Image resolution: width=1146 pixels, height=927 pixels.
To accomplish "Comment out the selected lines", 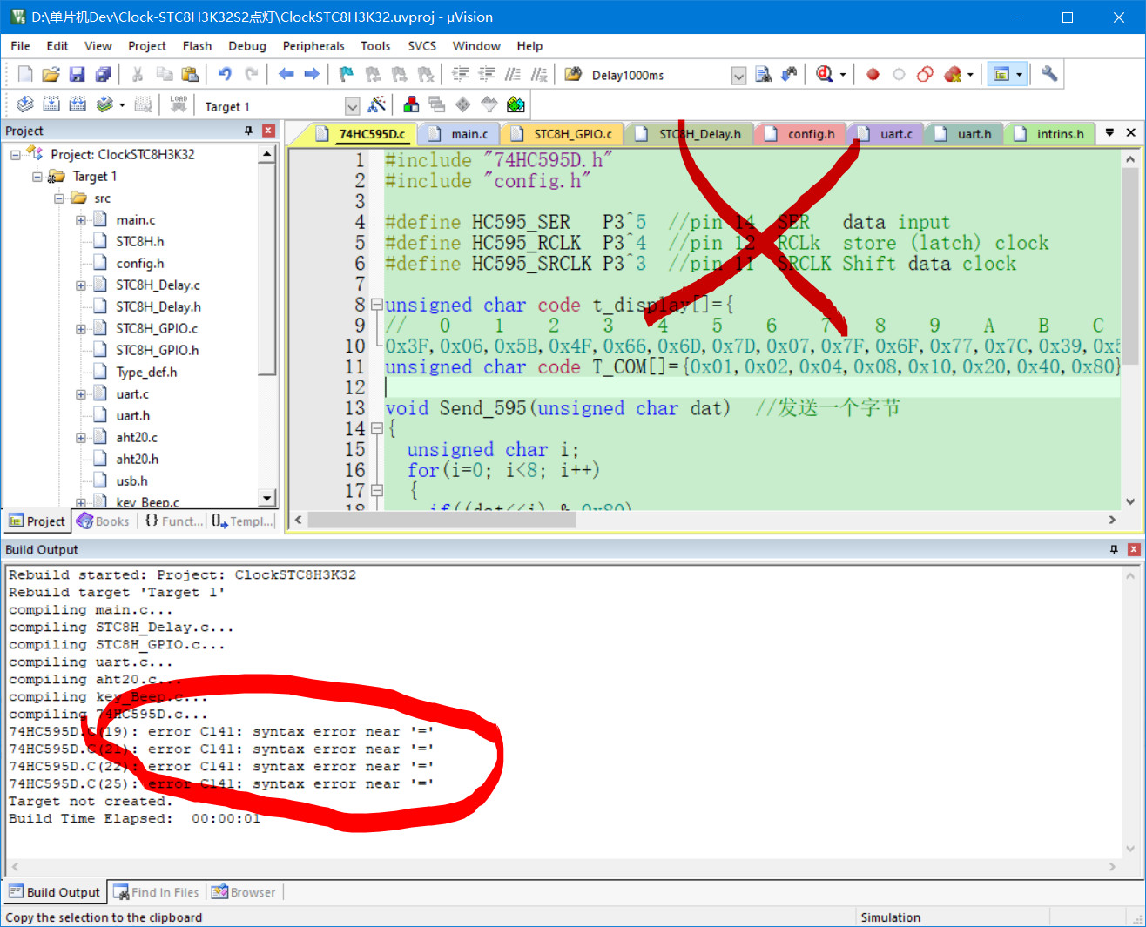I will (x=514, y=75).
